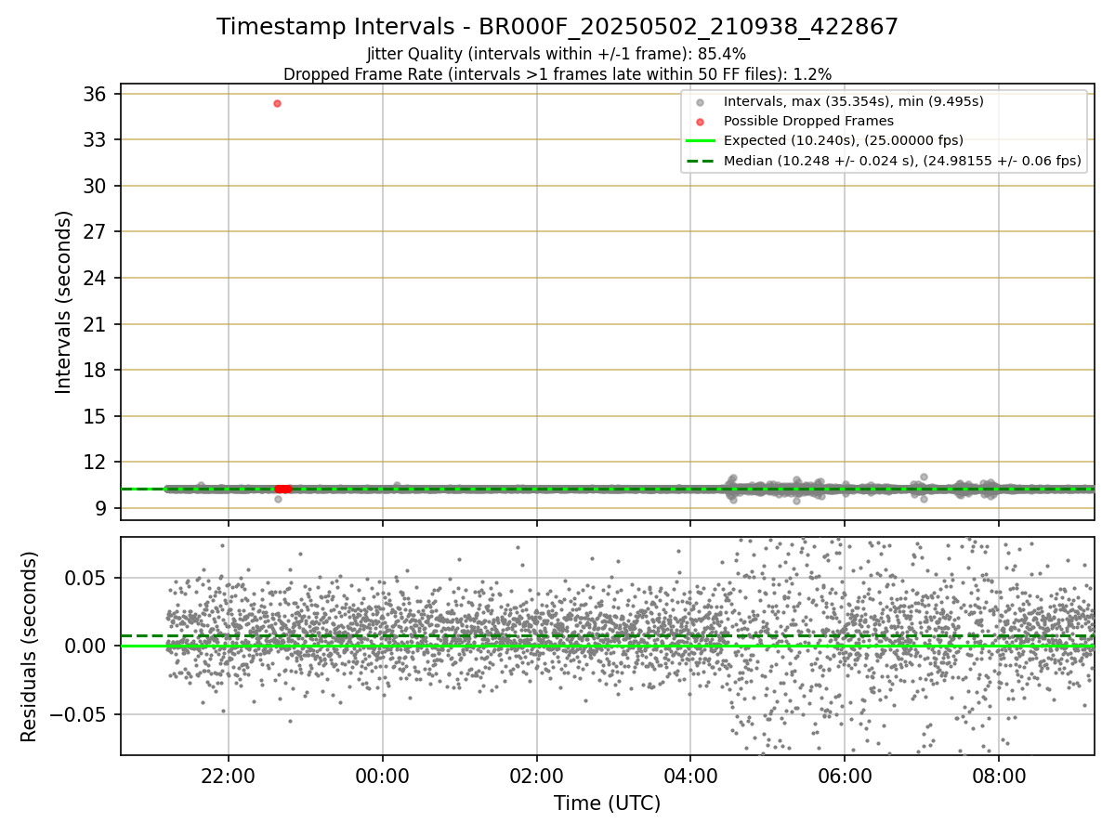Click the red dropped-frames cluster on the median line

tap(282, 489)
